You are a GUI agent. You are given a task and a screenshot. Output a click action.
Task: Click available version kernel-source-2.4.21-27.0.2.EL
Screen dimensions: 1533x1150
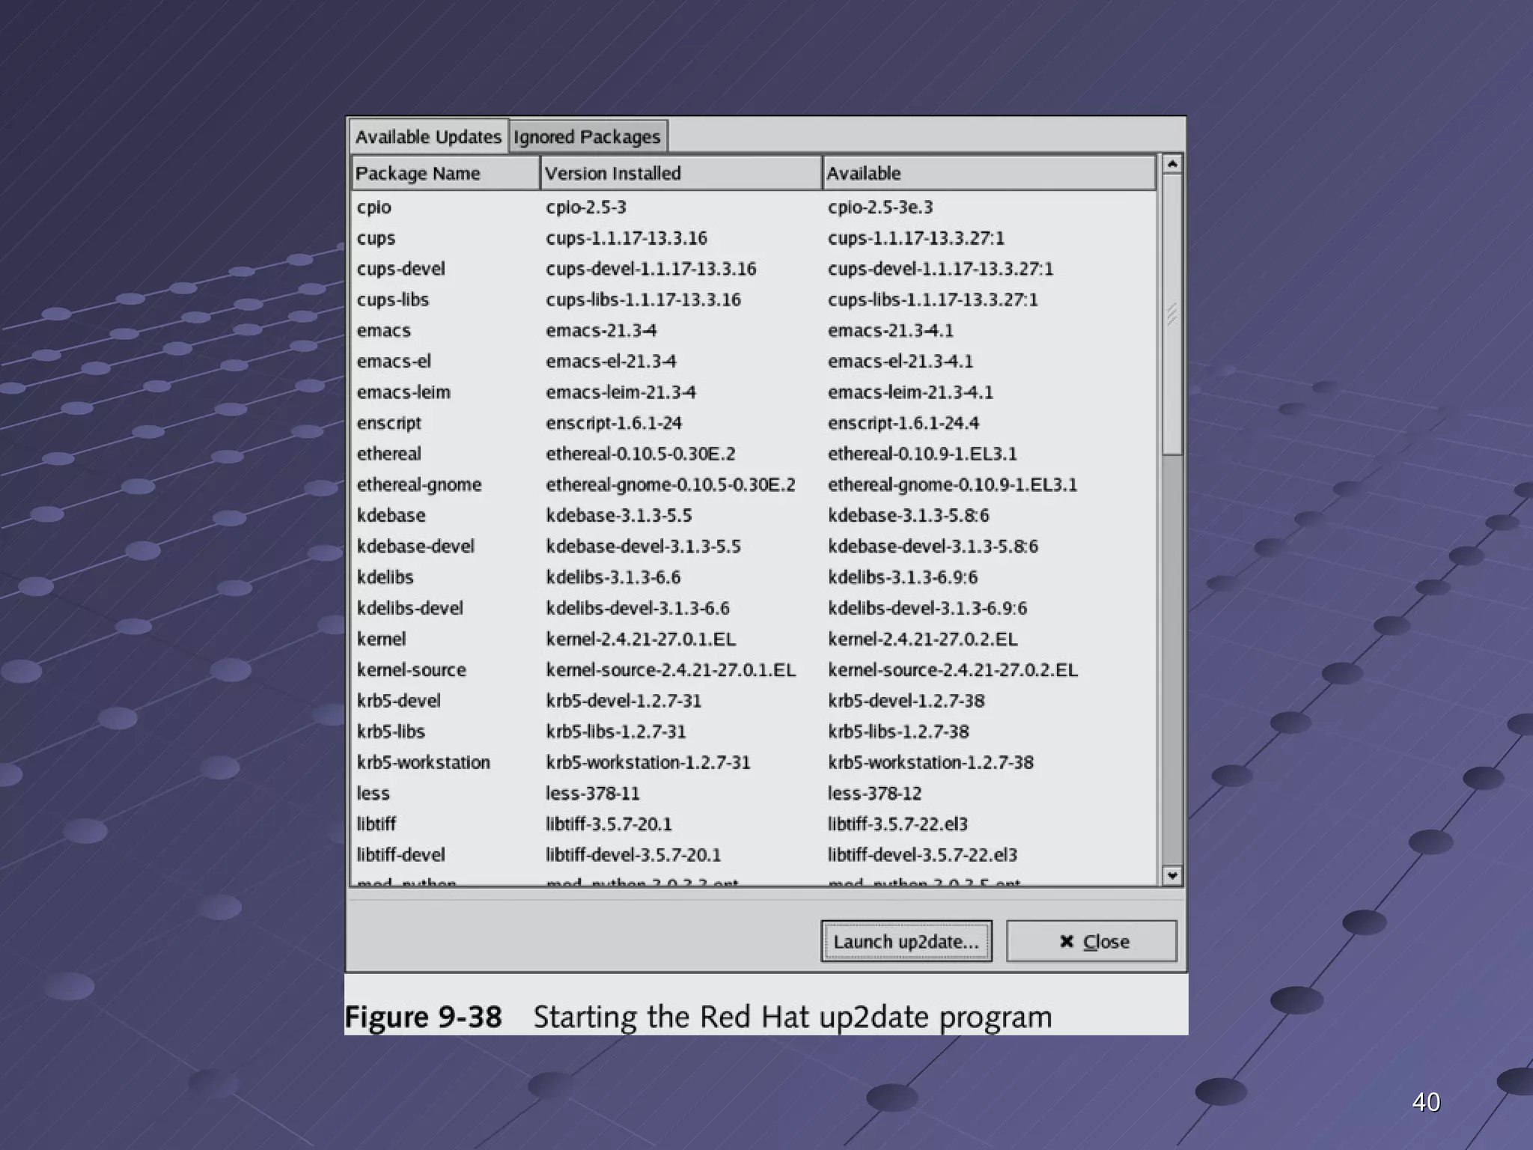953,669
